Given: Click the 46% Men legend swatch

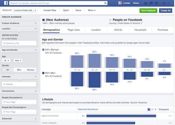Looking at the screenshot, I should [x=43, y=73].
